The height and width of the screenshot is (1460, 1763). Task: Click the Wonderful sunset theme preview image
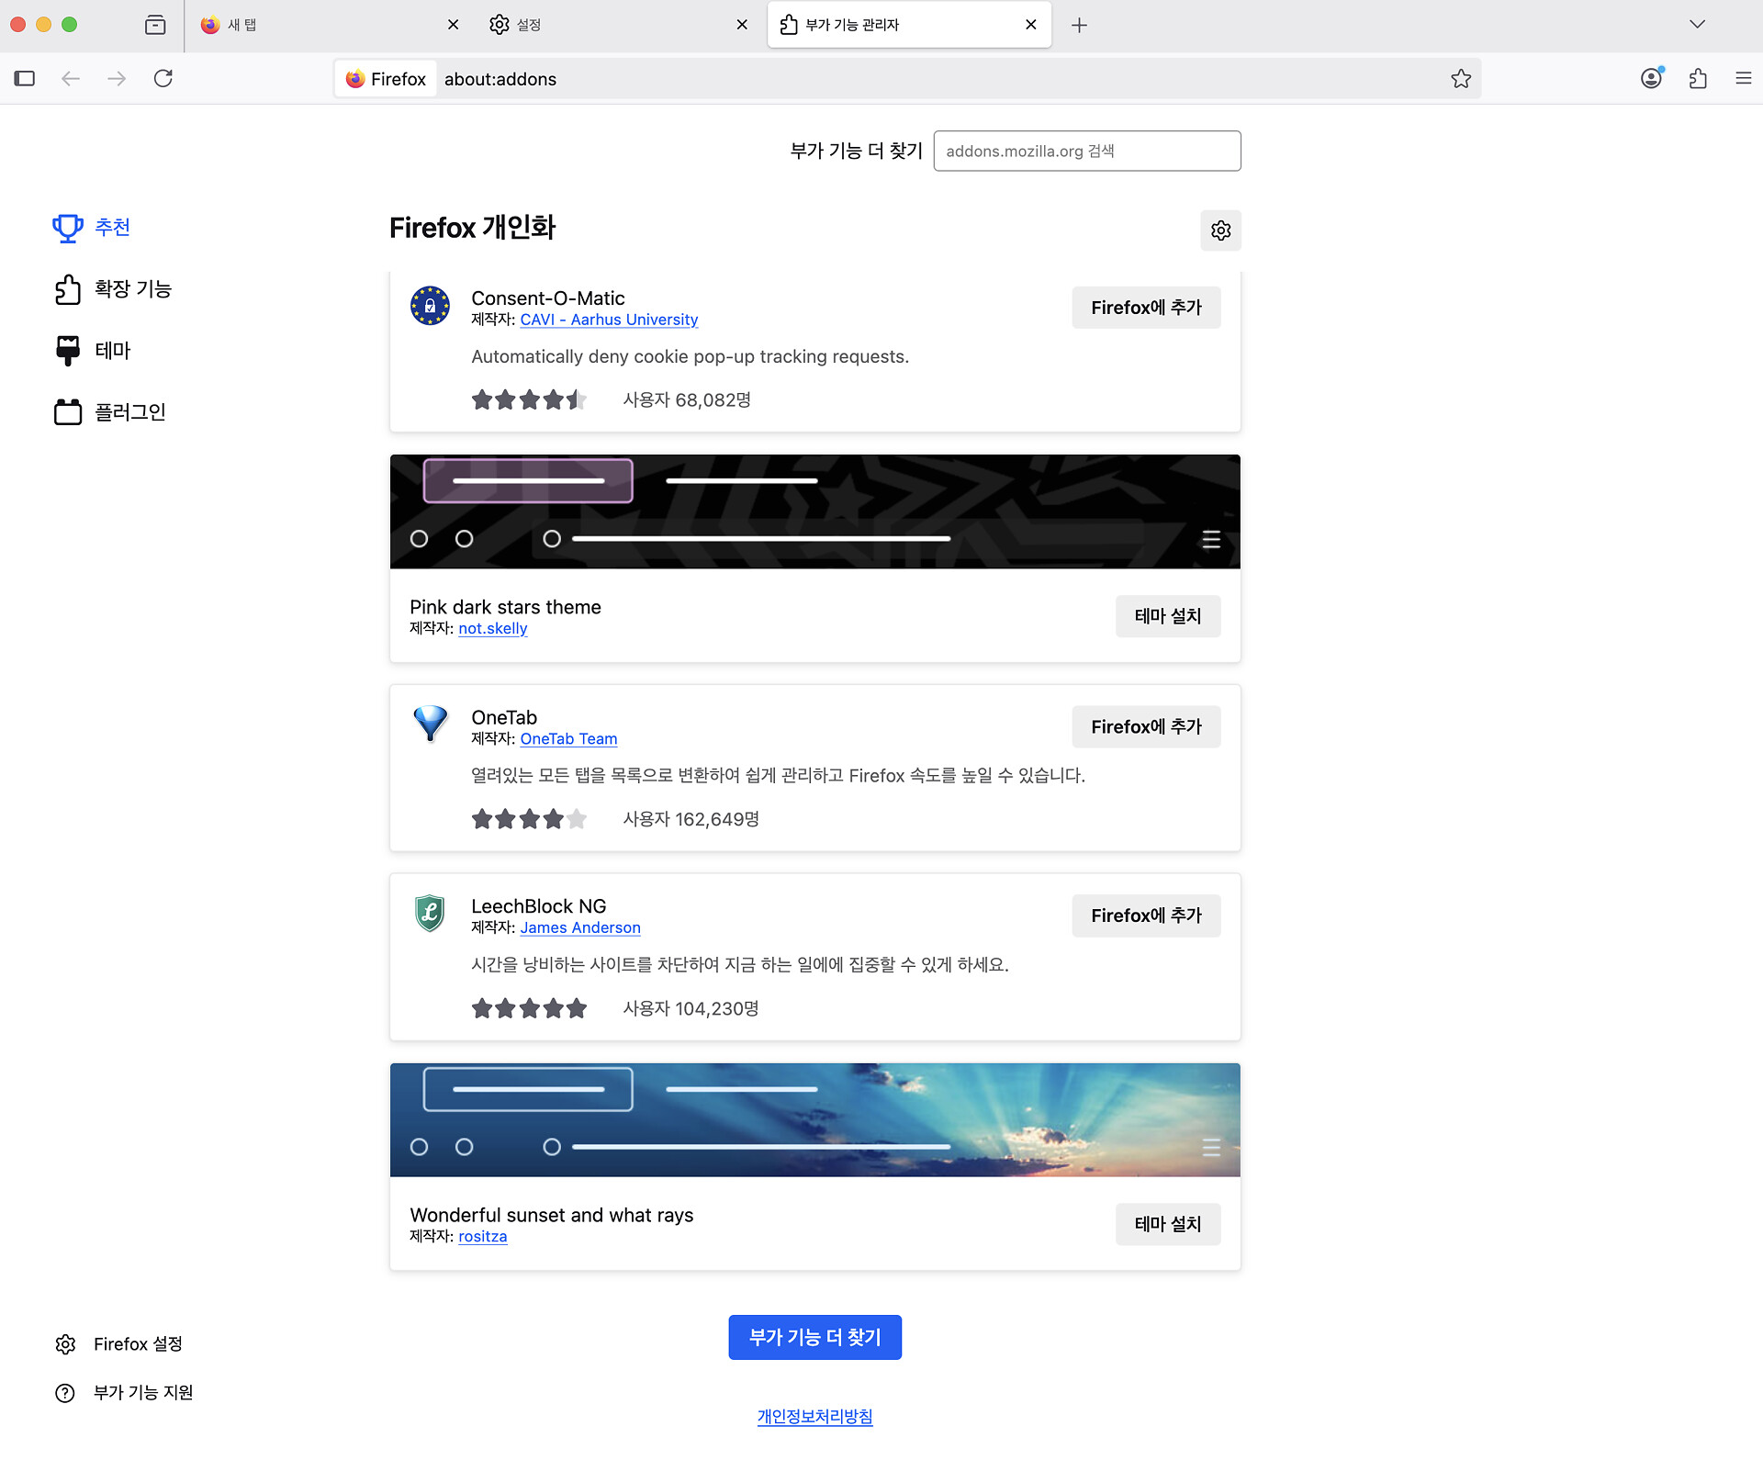click(x=814, y=1119)
